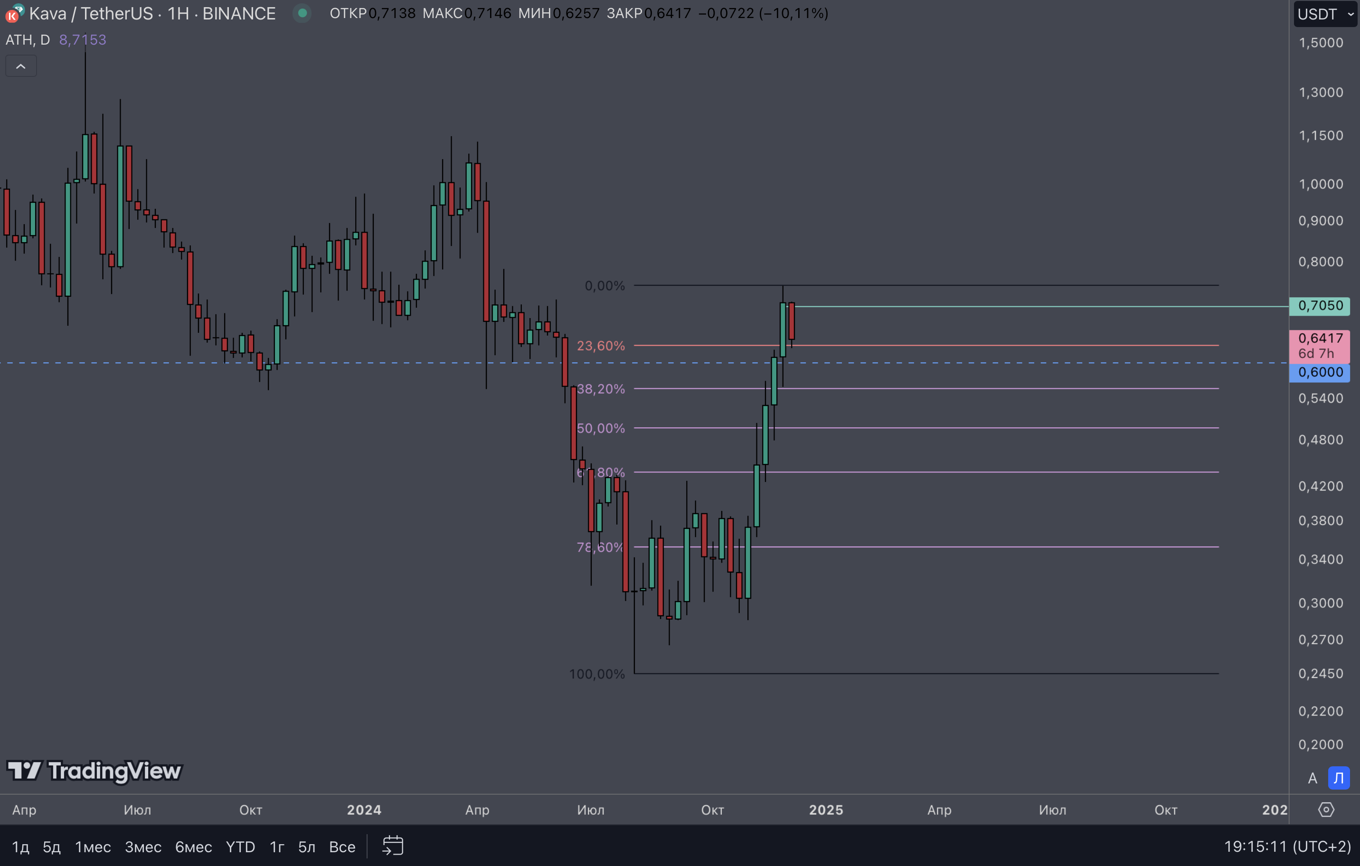Screen dimensions: 1360x866
Task: Click the 0,6000 blue price label
Action: (1319, 372)
